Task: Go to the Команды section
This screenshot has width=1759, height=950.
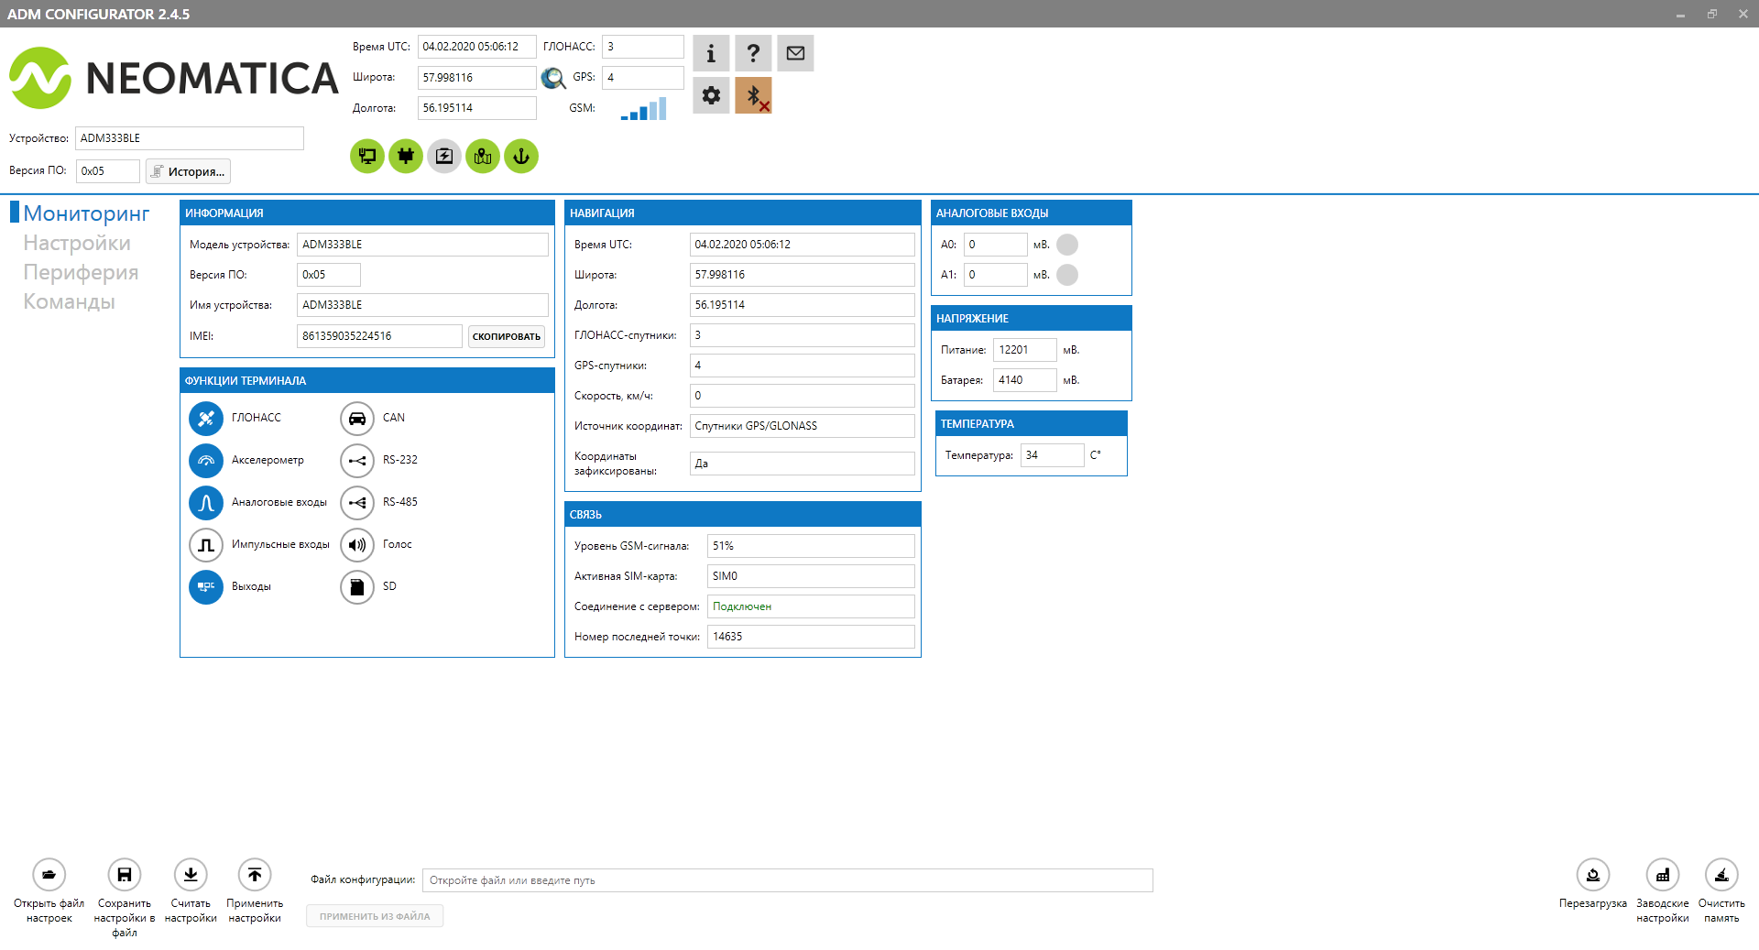Action: click(69, 301)
